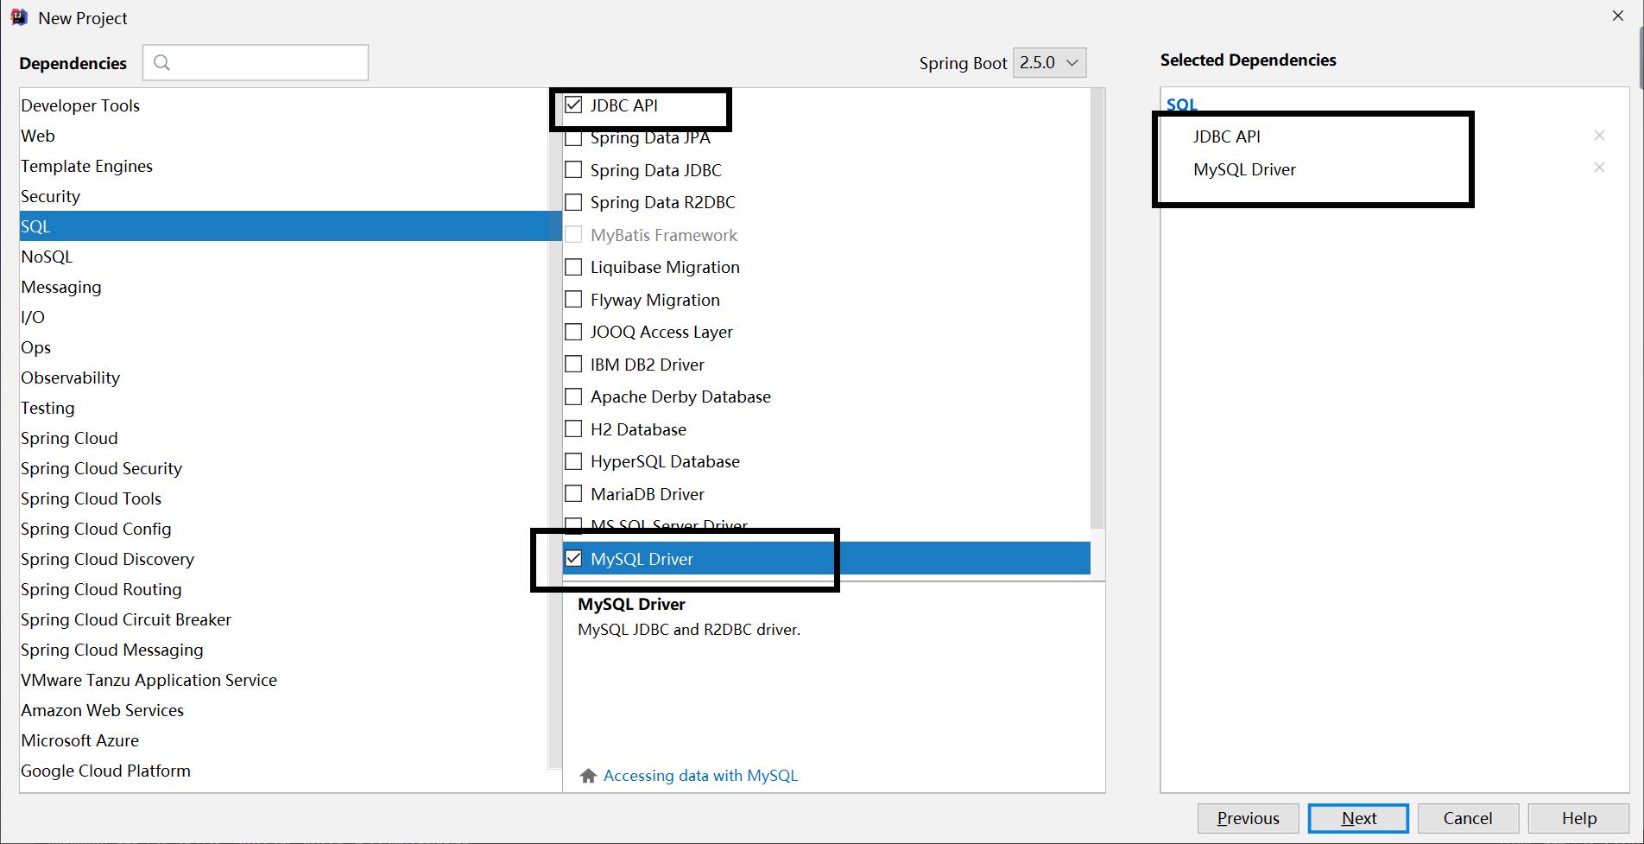Click the Cancel button
The image size is (1644, 844).
point(1468,818)
